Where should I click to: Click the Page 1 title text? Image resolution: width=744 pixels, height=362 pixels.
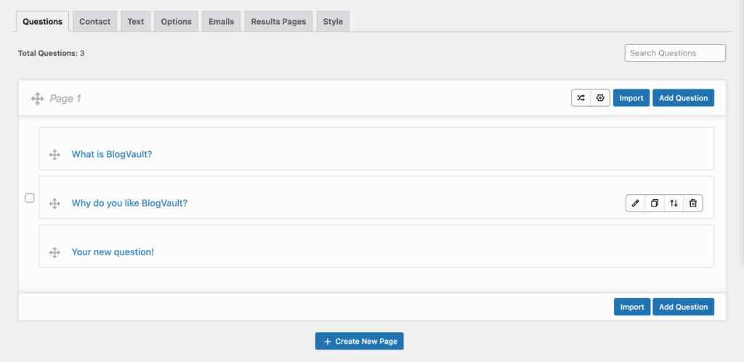coord(65,99)
